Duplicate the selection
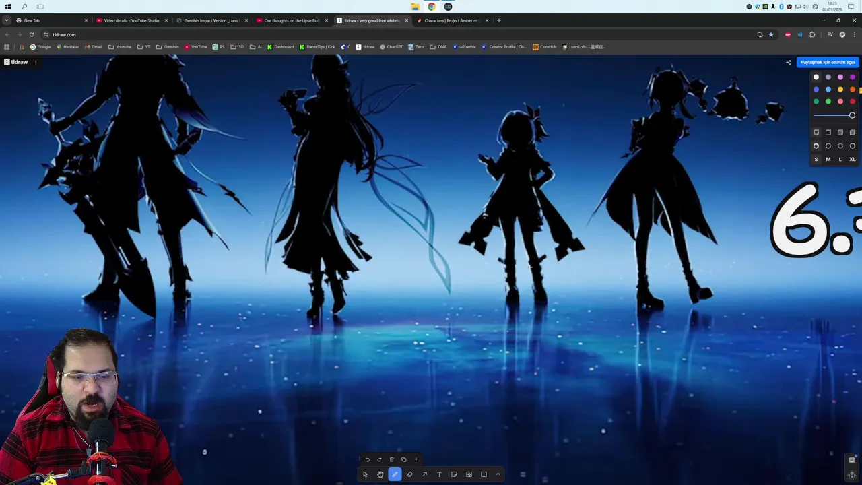 [403, 459]
